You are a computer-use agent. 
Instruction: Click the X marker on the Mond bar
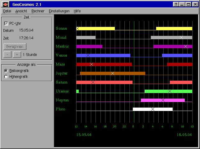(181, 37)
